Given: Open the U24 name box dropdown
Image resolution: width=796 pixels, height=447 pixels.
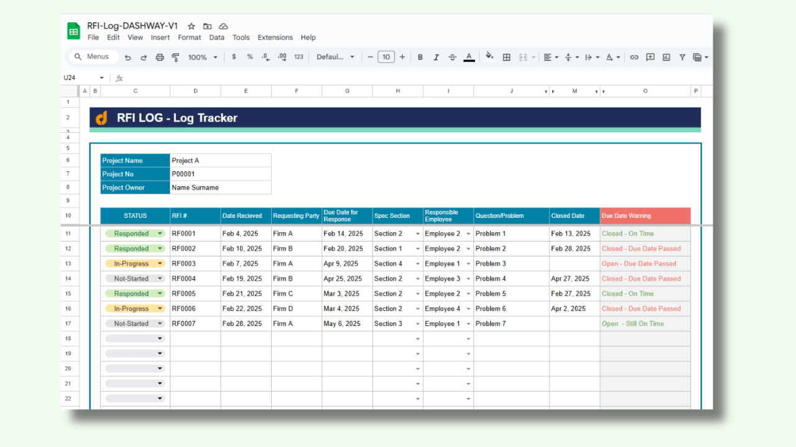Looking at the screenshot, I should (x=101, y=78).
